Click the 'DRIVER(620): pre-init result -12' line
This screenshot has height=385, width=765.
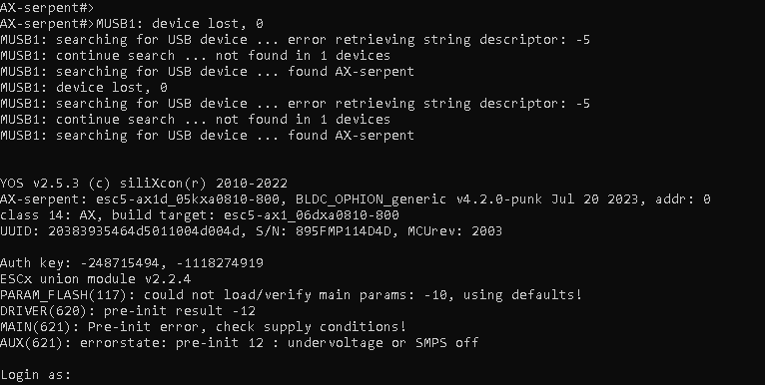[x=128, y=311]
